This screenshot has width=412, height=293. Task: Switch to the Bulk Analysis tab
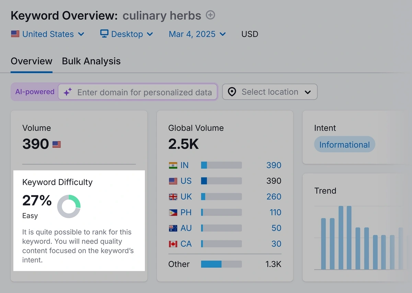click(91, 61)
